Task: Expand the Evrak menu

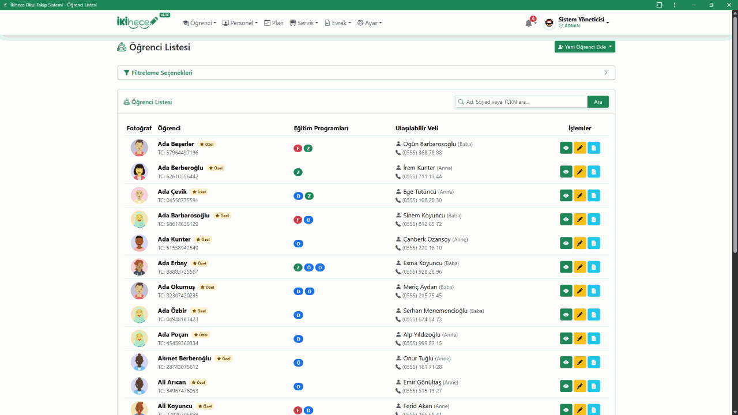Action: point(338,23)
